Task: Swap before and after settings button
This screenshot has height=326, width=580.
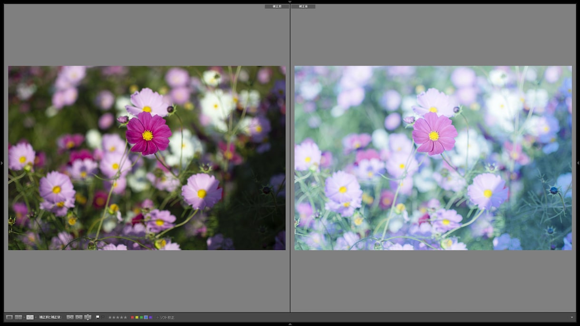Action: pyautogui.click(x=87, y=317)
